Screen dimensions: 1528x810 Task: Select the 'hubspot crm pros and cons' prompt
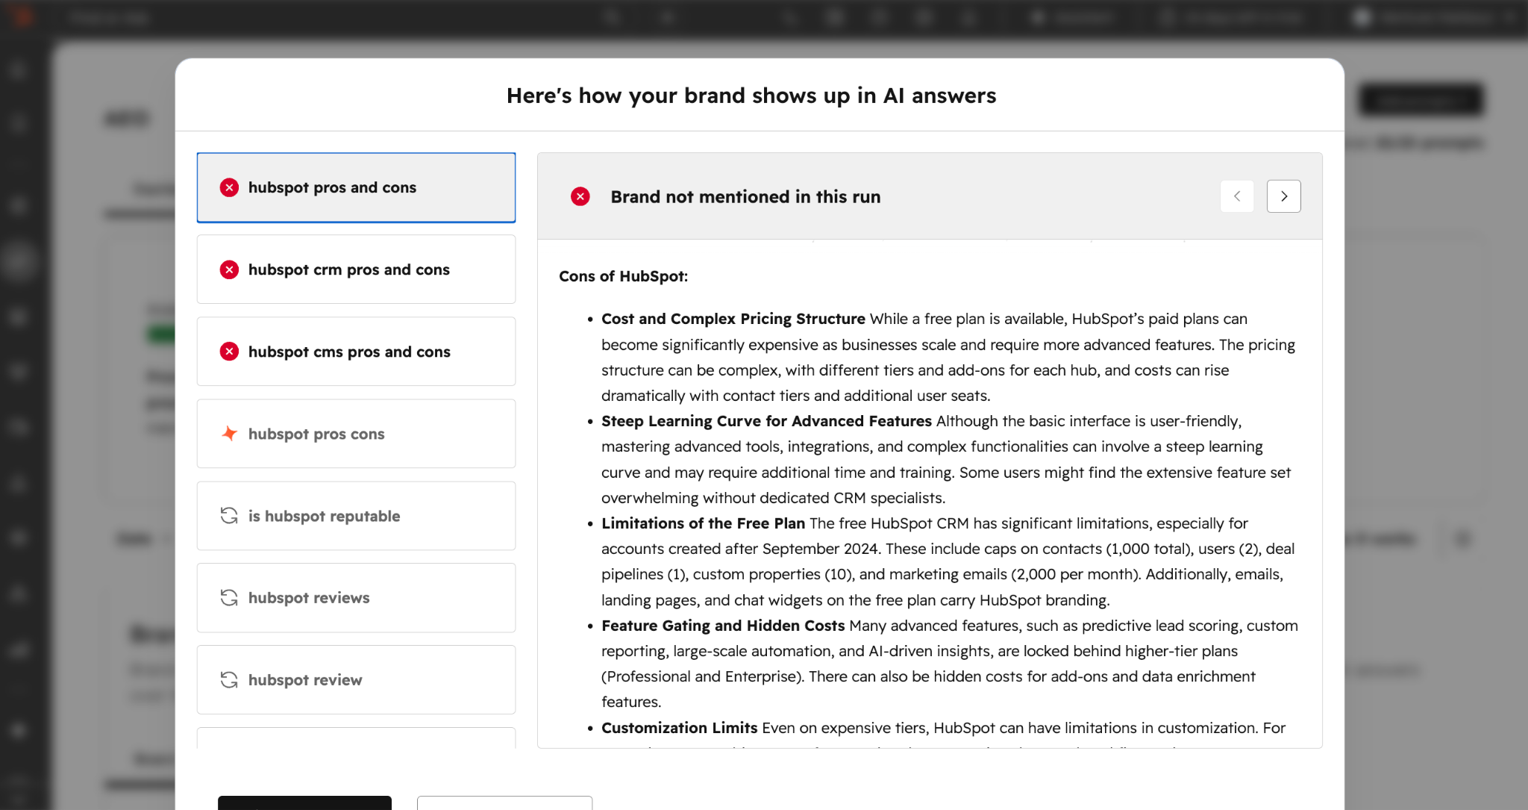tap(356, 270)
